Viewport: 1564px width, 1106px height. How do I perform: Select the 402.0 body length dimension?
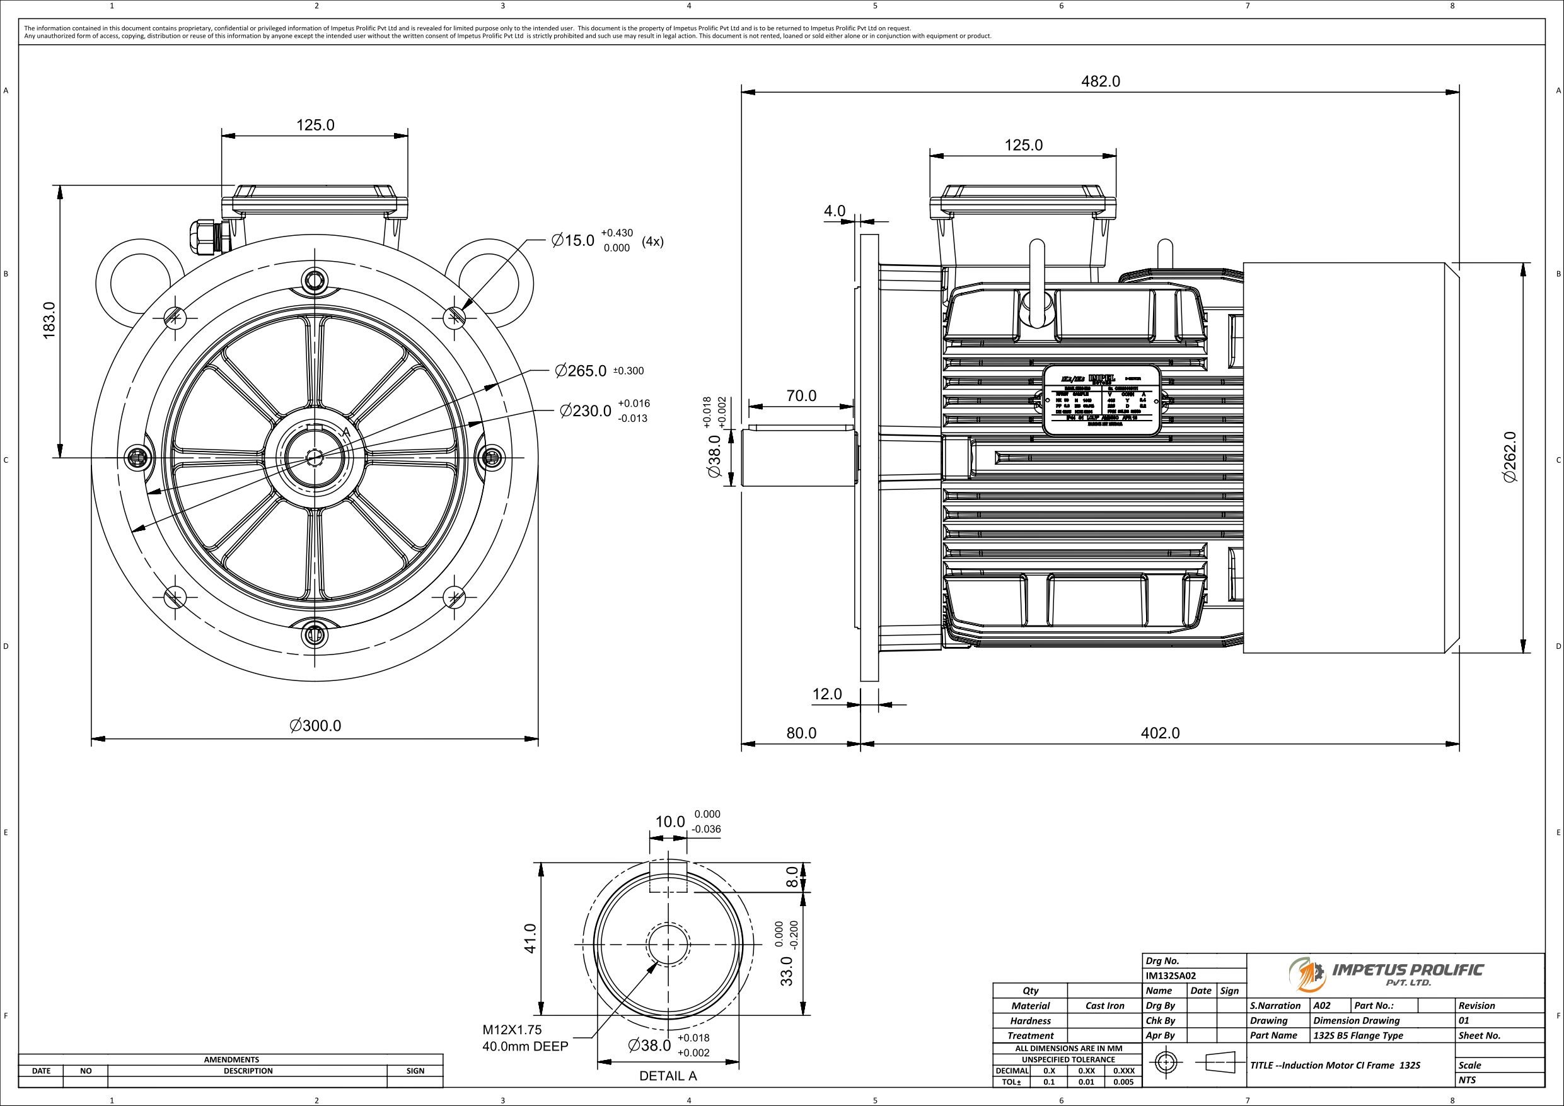[x=1160, y=733]
